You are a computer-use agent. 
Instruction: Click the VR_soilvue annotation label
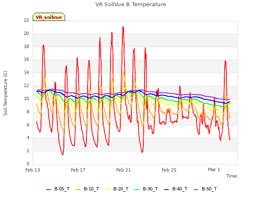(x=49, y=17)
